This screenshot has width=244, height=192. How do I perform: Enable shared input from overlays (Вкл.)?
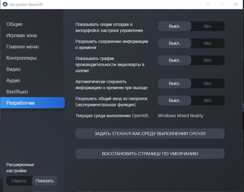pos(208,100)
